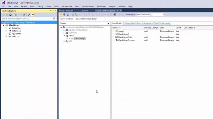Click the Refresh icon in Source Control Explorer

[x=68, y=15]
